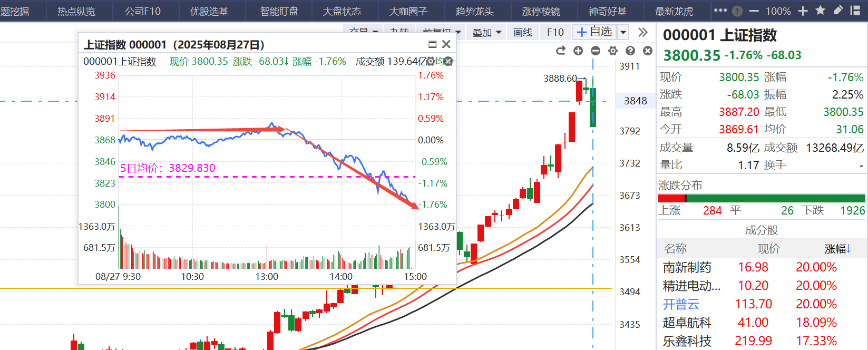Screen dimensions: 868x350
Task: Click the 5日均价 3829.830 label
Action: (x=168, y=168)
